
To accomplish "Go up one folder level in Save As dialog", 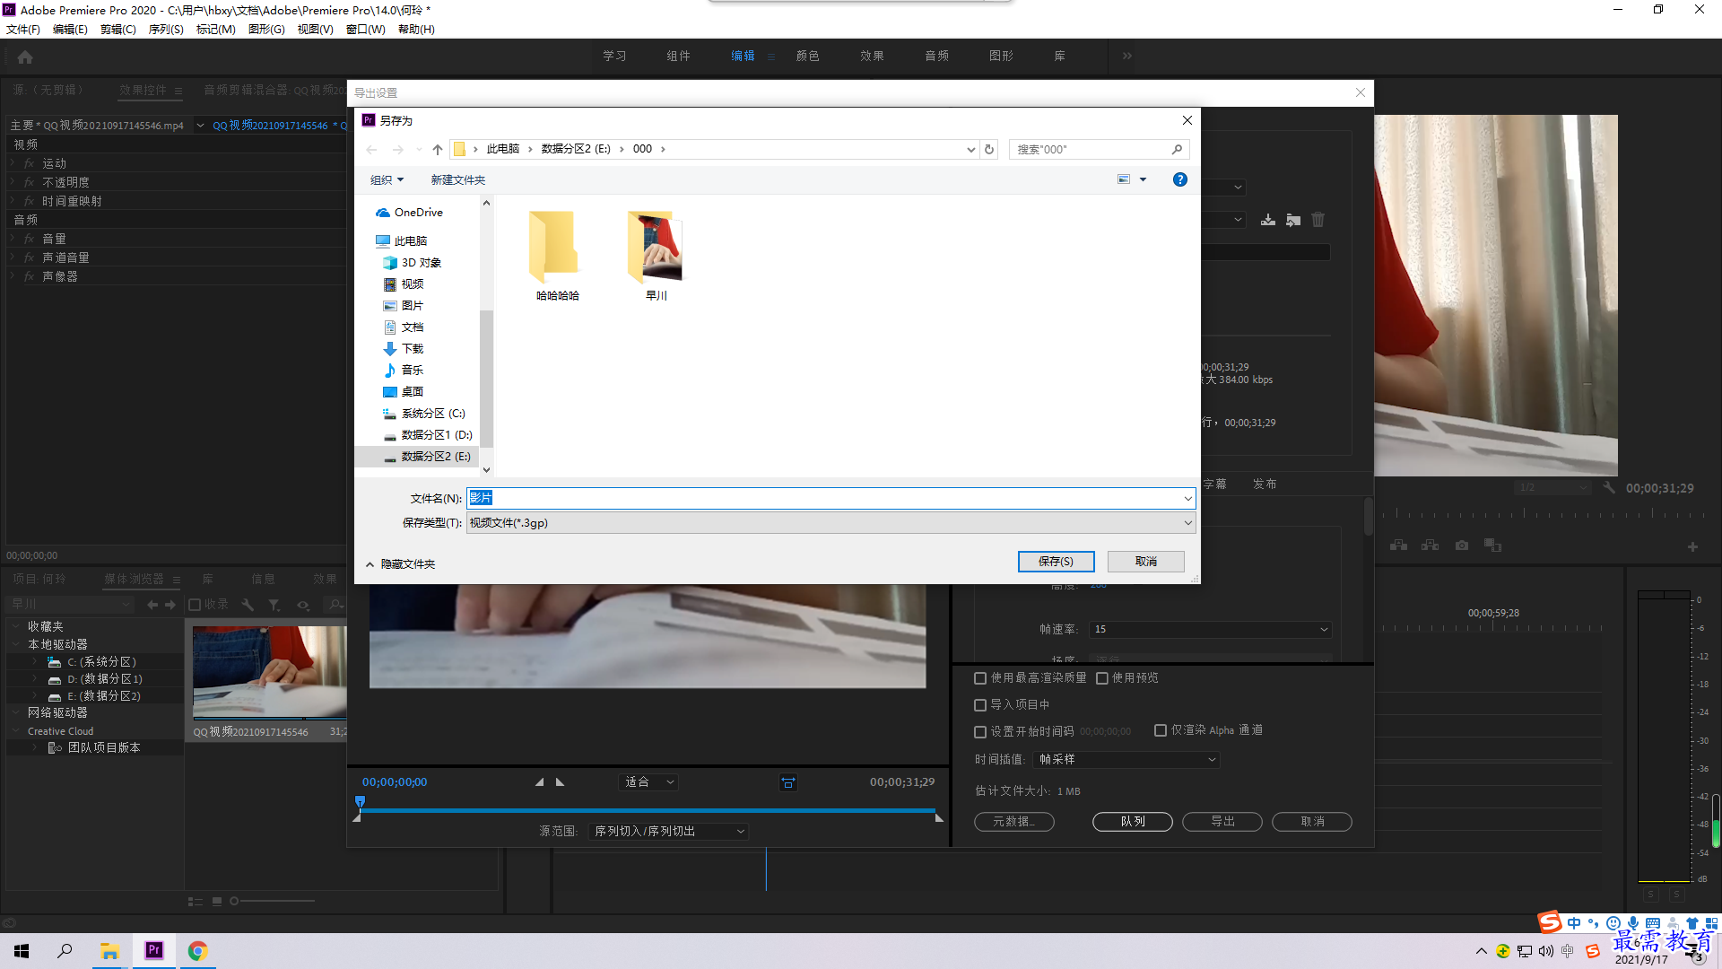I will pos(438,149).
